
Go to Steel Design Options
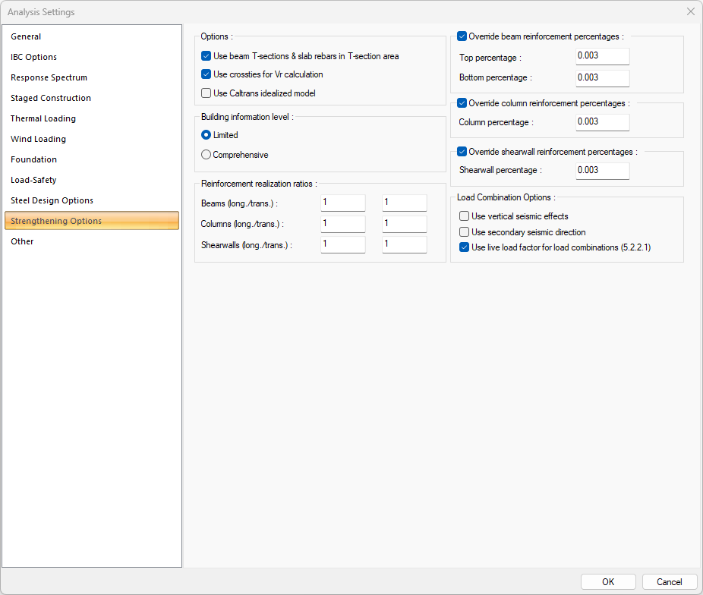(52, 200)
